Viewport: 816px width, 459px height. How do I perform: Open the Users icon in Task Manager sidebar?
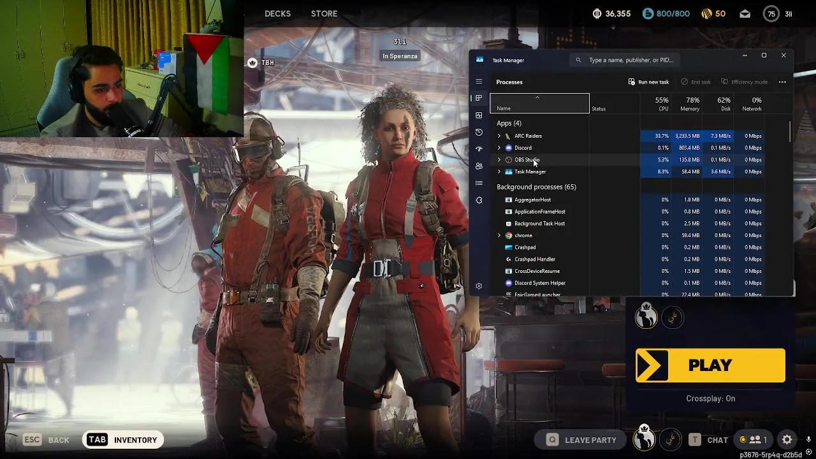479,166
